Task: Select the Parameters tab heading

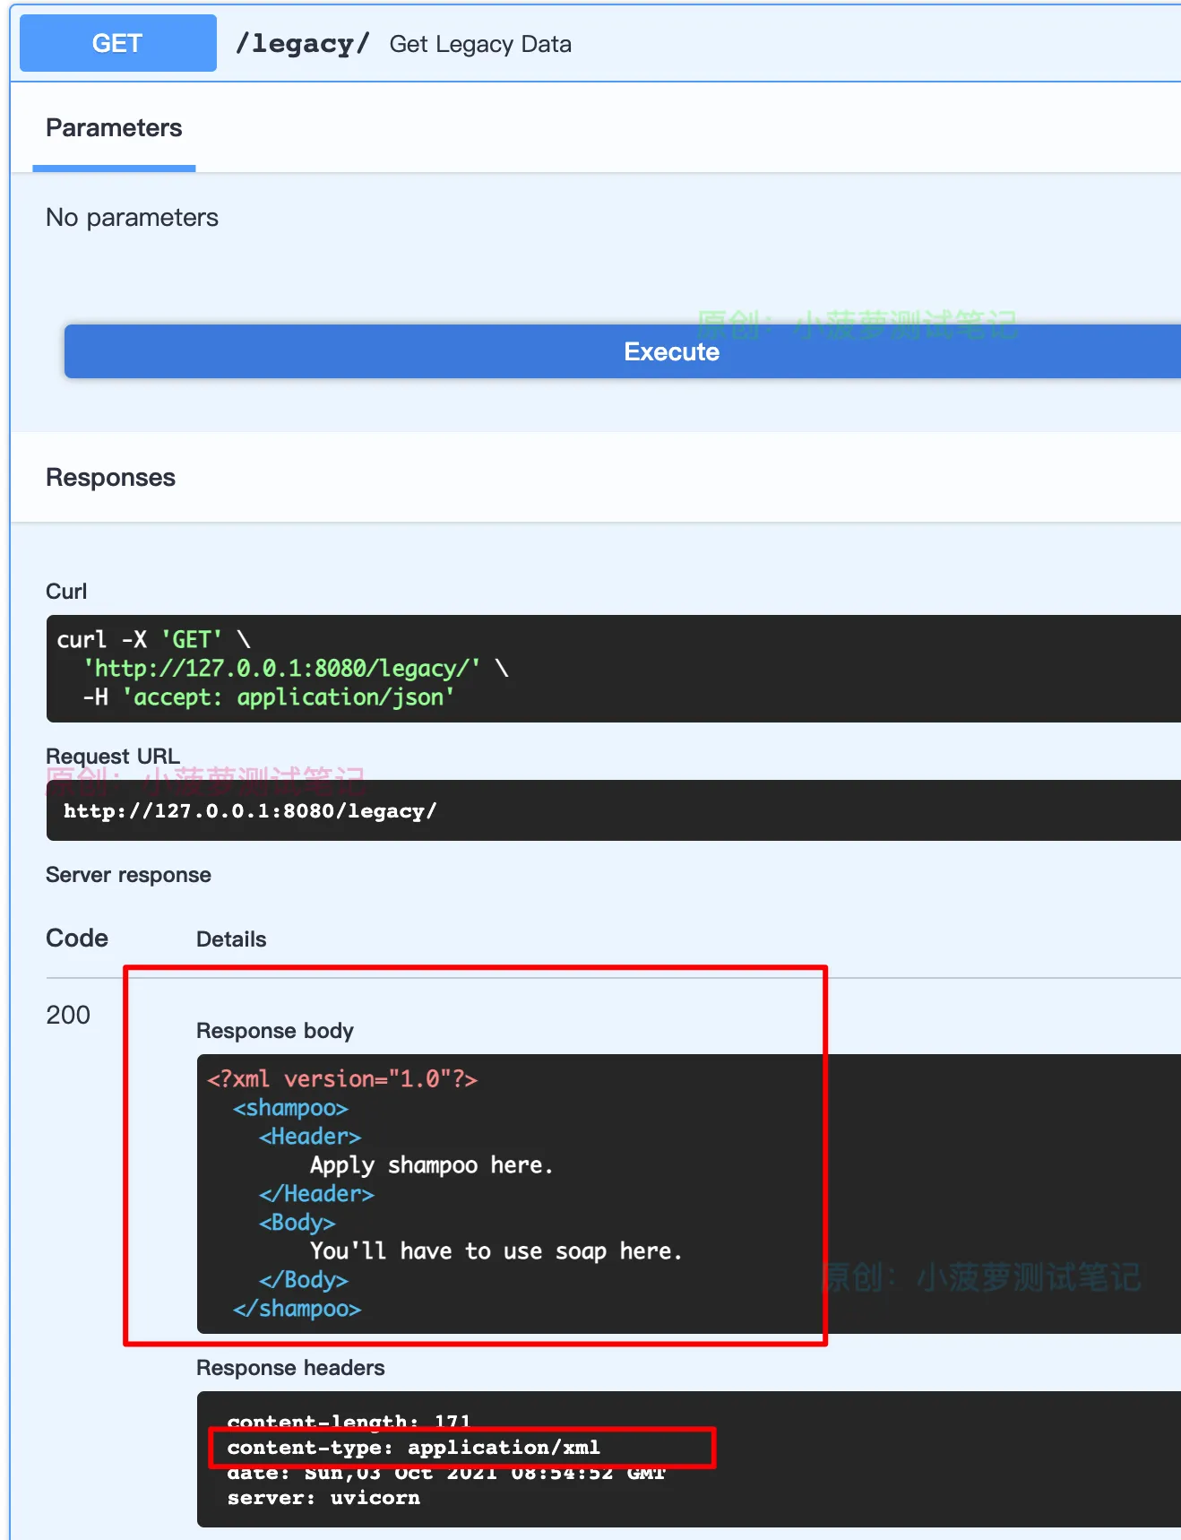Action: pyautogui.click(x=114, y=128)
